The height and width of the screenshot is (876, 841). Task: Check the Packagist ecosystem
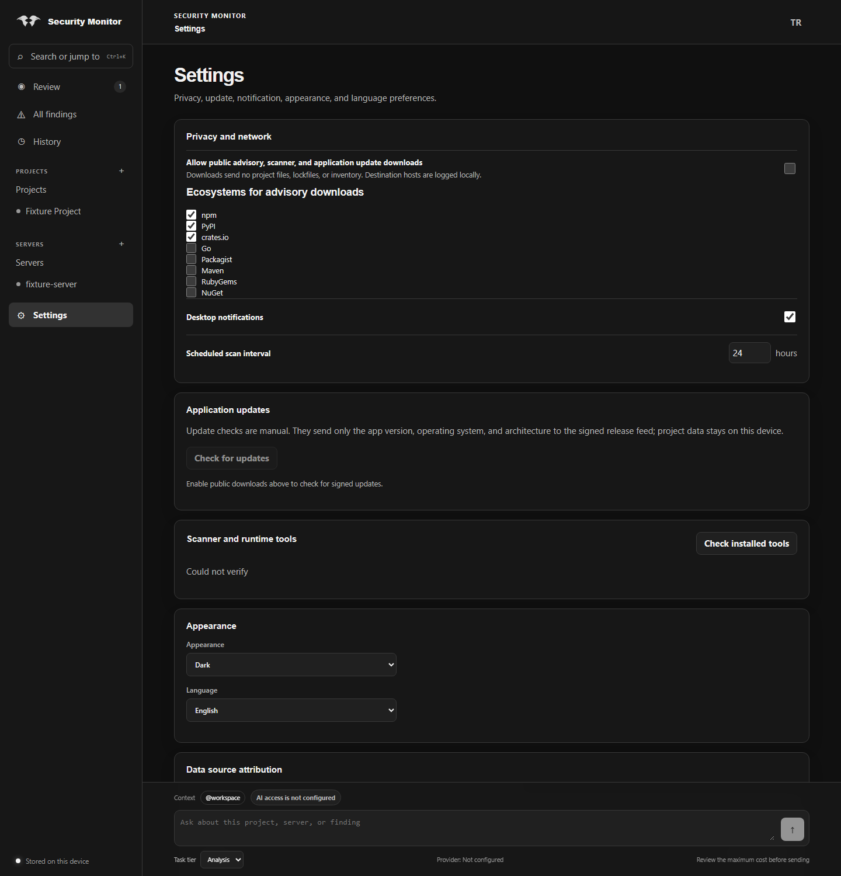(192, 259)
